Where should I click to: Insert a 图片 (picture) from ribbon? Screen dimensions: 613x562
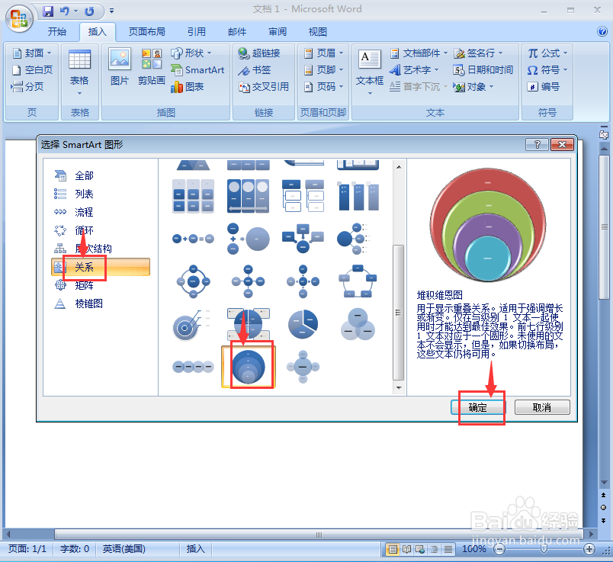120,67
